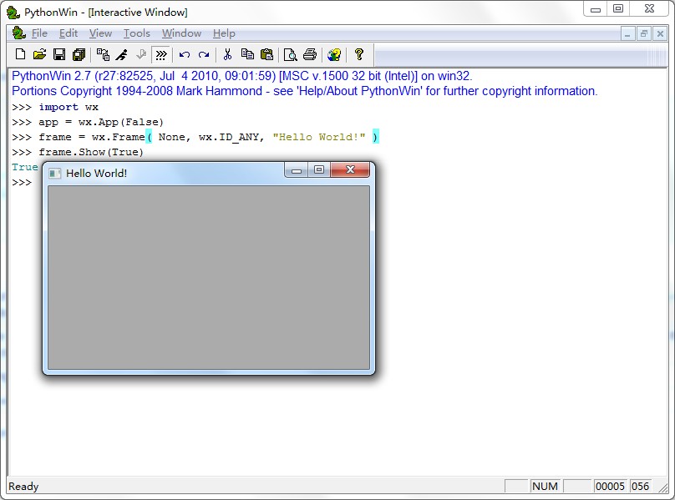Screen dimensions: 675x500
Task: Click the 'frame.Show(True)' line
Action: coord(91,152)
